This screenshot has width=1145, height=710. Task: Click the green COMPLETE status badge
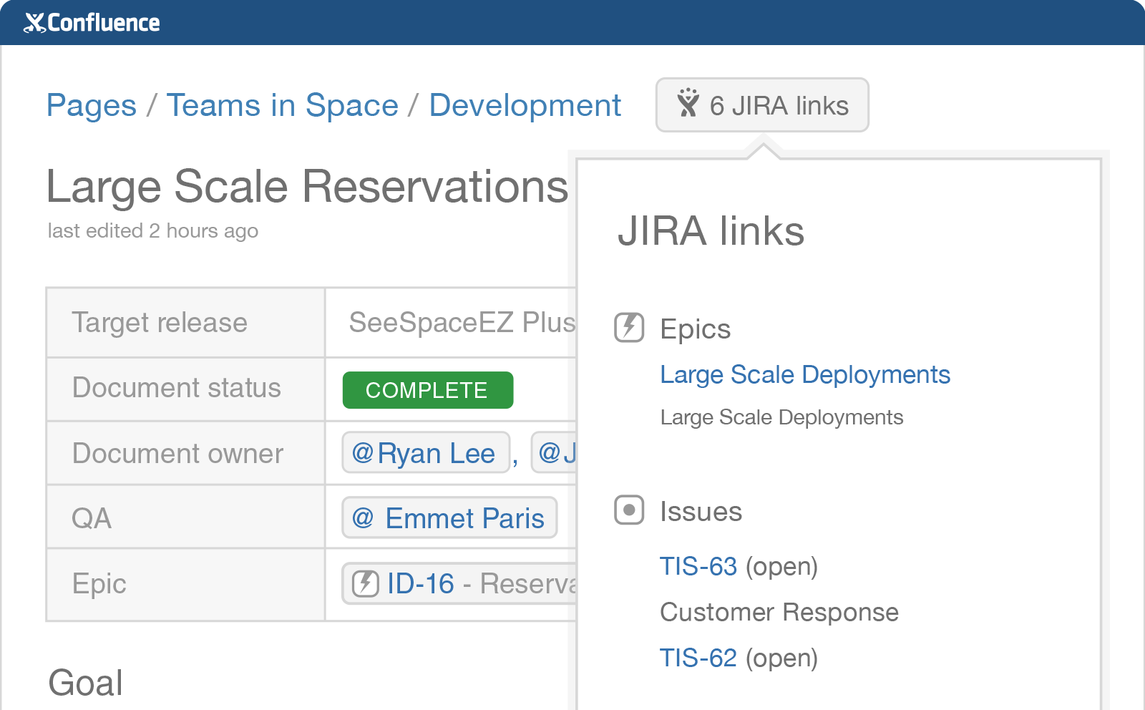pos(427,390)
